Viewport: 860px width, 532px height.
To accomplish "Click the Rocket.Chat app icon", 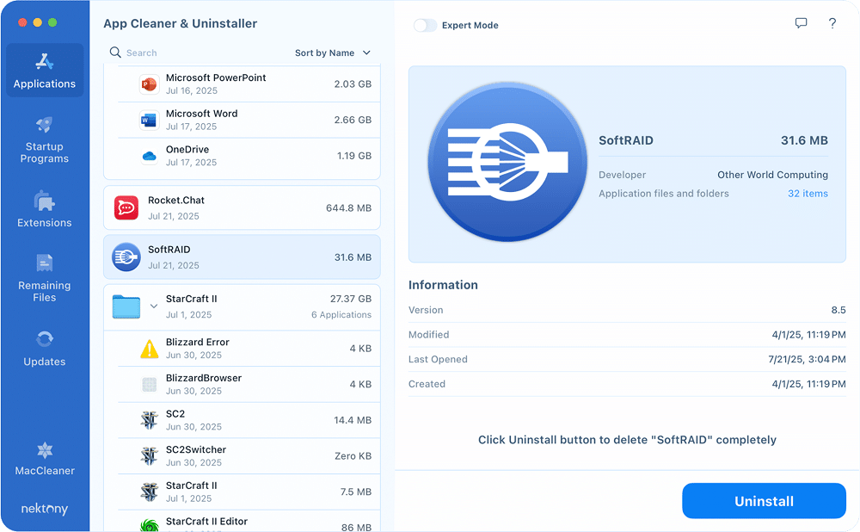I will [x=126, y=208].
